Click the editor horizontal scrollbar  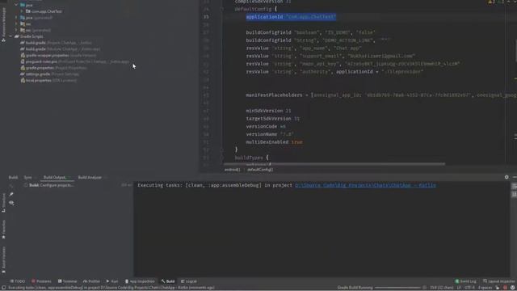[x=334, y=163]
